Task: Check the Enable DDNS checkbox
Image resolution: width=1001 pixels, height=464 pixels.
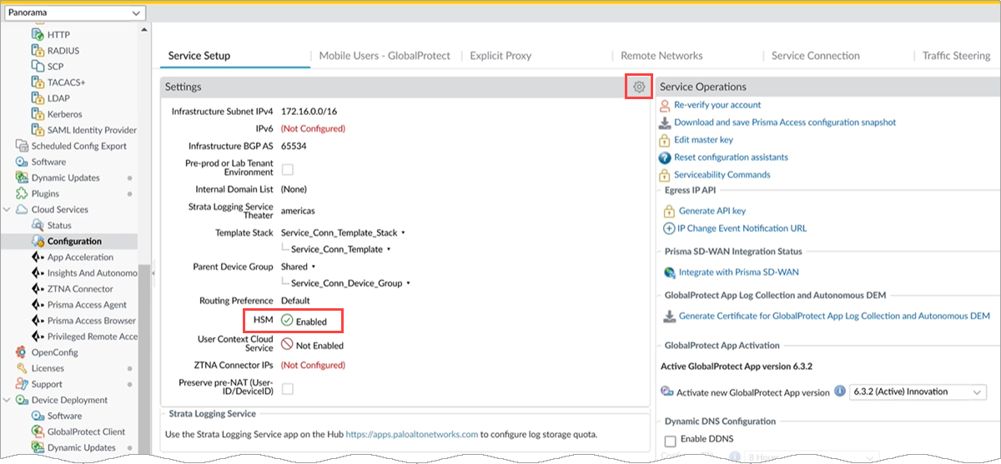Action: tap(670, 440)
